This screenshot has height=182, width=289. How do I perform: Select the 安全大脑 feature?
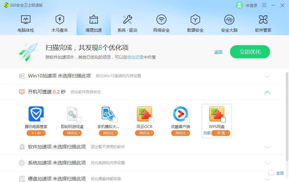[229, 22]
